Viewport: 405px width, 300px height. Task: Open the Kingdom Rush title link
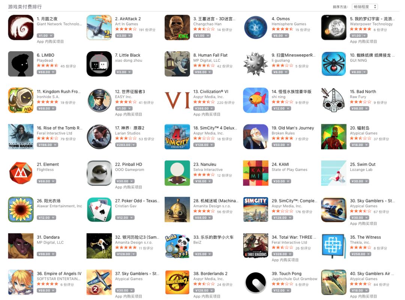pos(58,92)
